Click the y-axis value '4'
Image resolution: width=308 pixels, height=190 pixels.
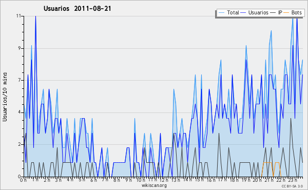tap(20, 112)
